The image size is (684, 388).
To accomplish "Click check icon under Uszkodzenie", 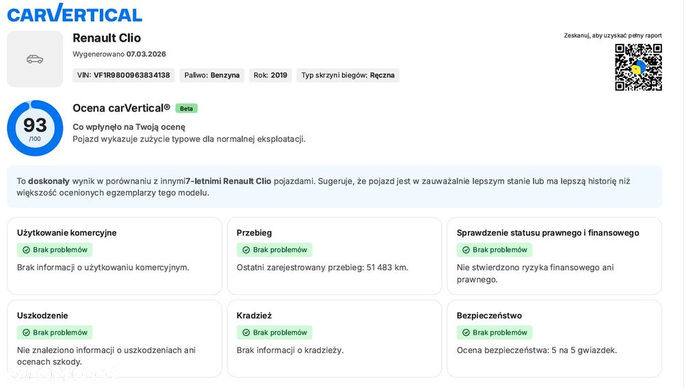I will pos(26,333).
